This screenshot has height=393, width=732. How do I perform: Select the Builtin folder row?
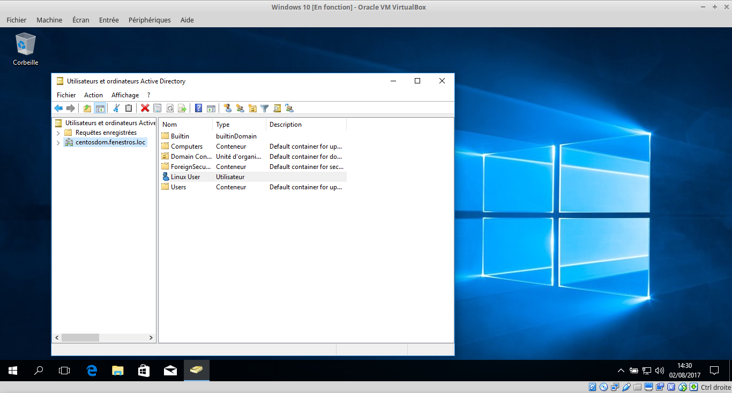pos(253,136)
